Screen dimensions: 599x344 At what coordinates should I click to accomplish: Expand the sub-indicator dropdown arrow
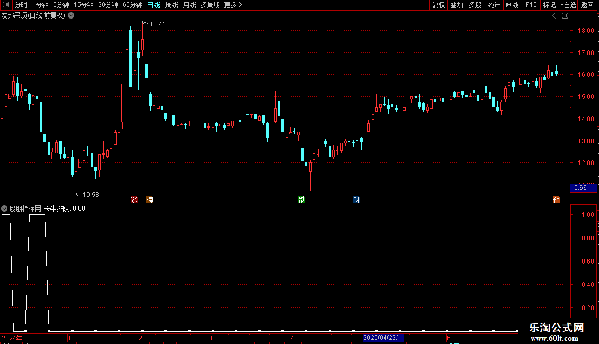pos(4,209)
